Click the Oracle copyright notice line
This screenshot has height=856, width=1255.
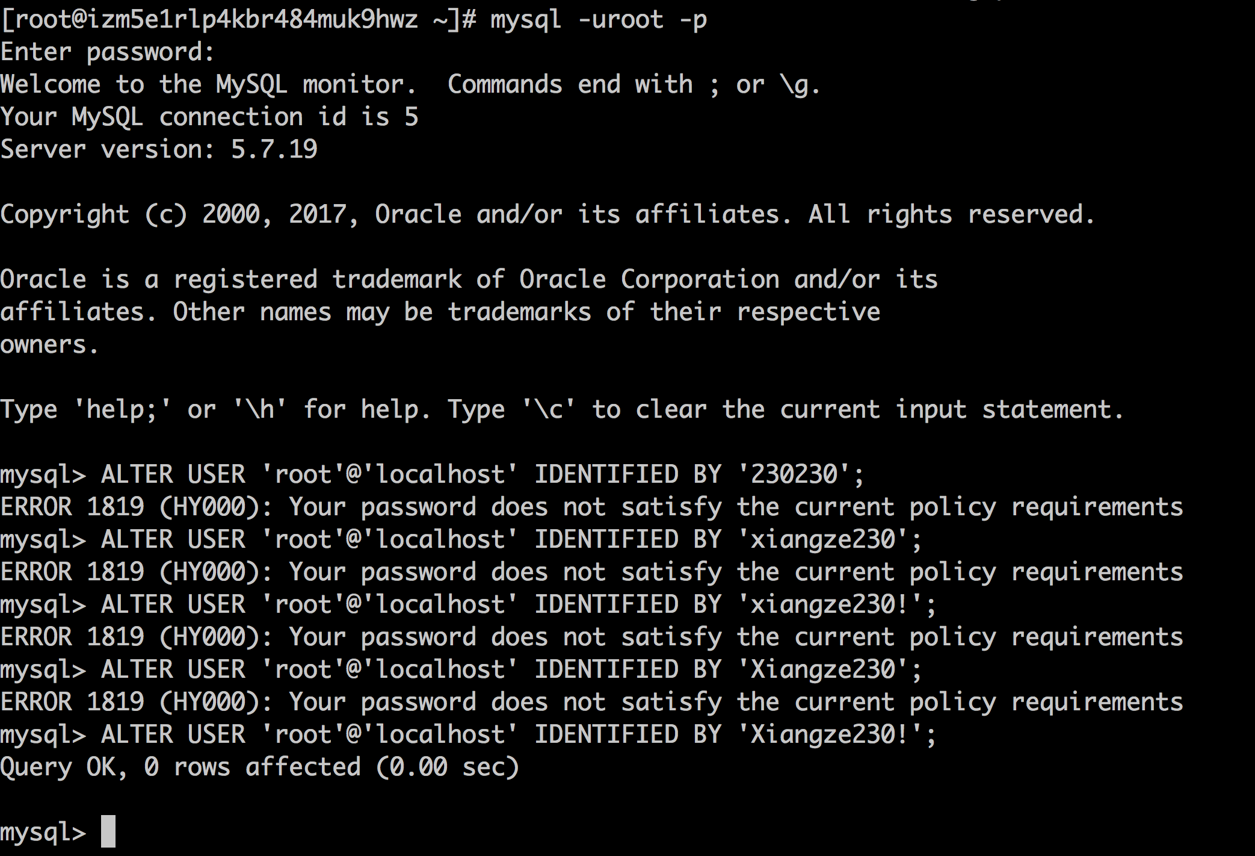click(x=546, y=214)
